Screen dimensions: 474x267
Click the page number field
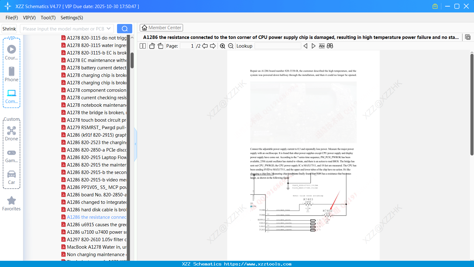click(188, 46)
